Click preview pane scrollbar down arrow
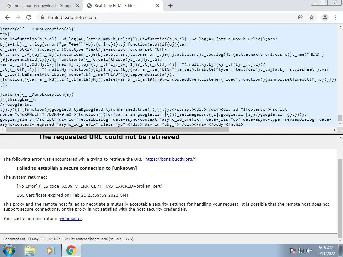The image size is (343, 257). click(340, 240)
